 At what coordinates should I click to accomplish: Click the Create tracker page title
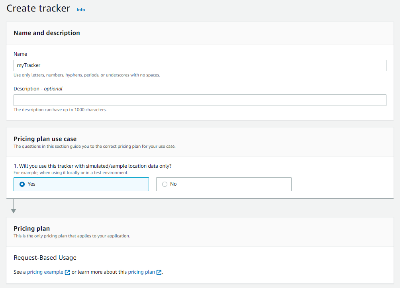(x=38, y=8)
